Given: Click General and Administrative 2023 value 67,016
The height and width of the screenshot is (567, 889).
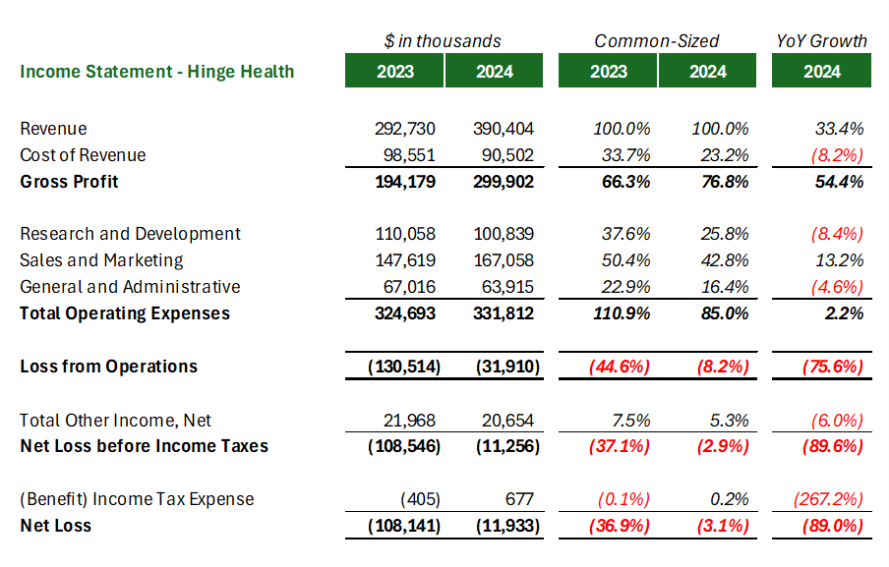Looking at the screenshot, I should pos(405,287).
